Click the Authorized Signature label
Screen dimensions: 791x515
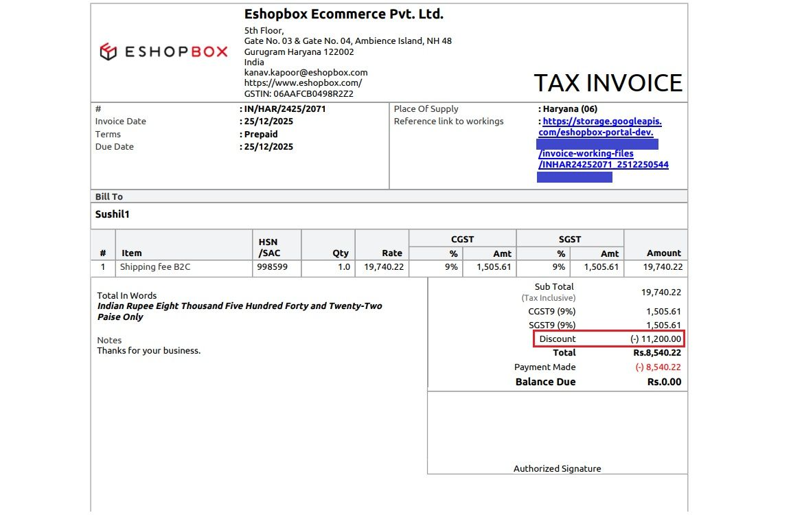tap(557, 468)
